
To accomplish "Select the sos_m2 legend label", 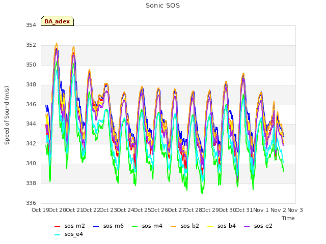I will [75, 226].
